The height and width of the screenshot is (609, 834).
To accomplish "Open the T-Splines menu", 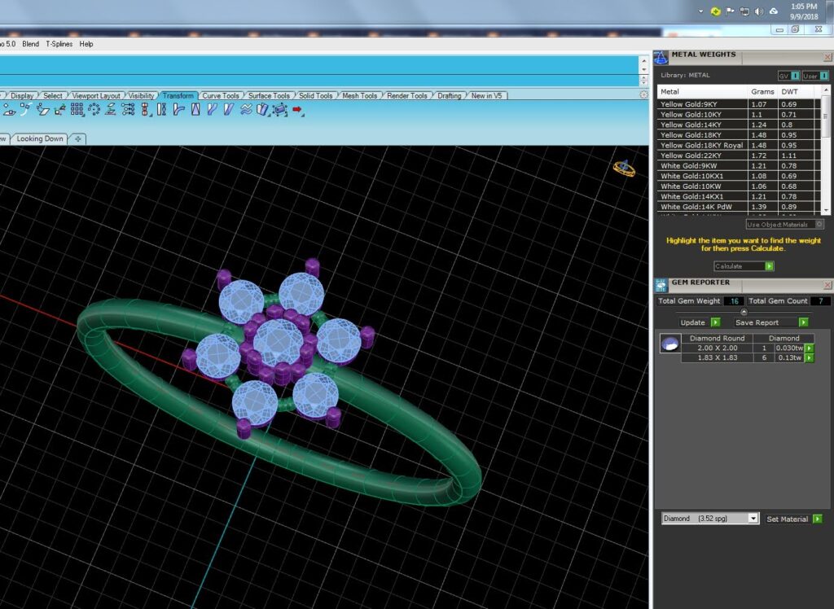I will point(59,44).
